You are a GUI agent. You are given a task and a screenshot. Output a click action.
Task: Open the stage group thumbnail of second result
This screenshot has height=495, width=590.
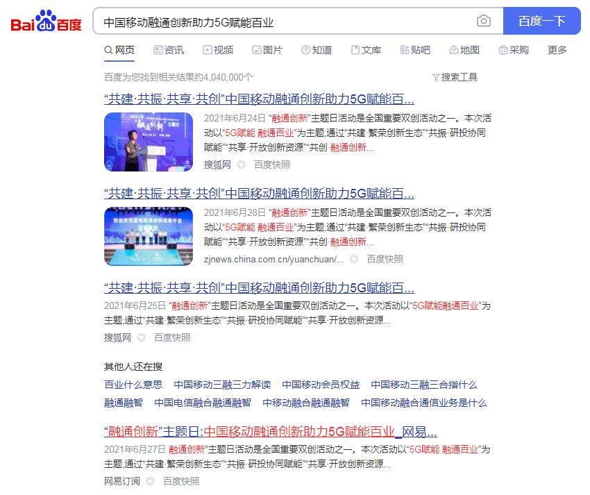(149, 237)
